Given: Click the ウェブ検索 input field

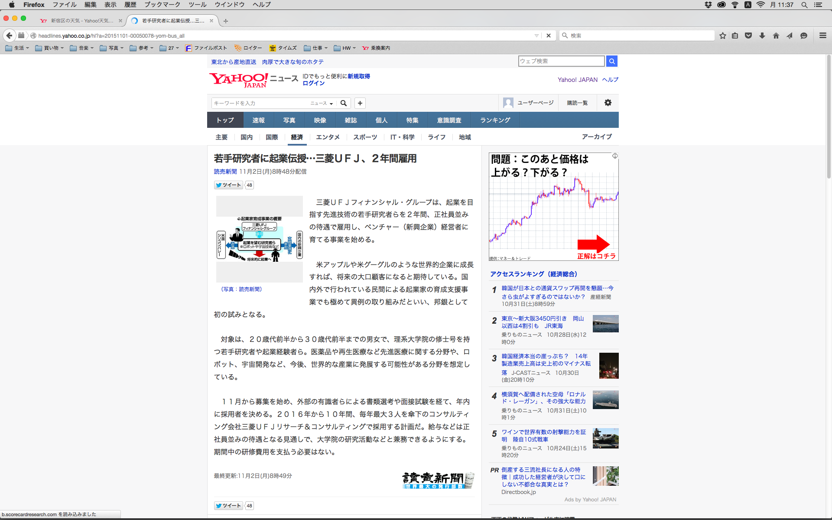Looking at the screenshot, I should click(x=561, y=61).
